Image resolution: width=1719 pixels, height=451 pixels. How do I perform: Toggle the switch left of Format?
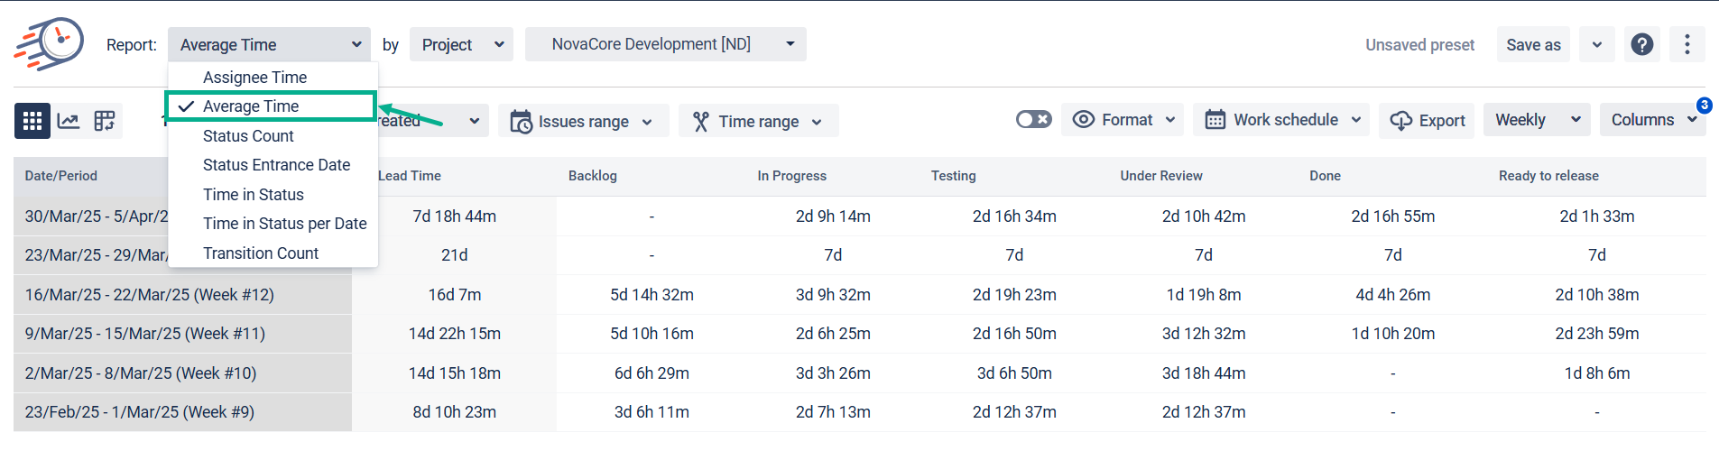(x=1033, y=119)
